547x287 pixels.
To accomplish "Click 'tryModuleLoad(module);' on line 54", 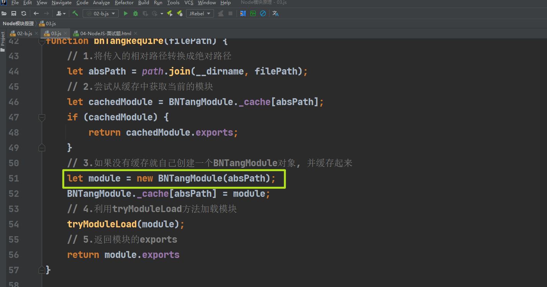I will (126, 224).
